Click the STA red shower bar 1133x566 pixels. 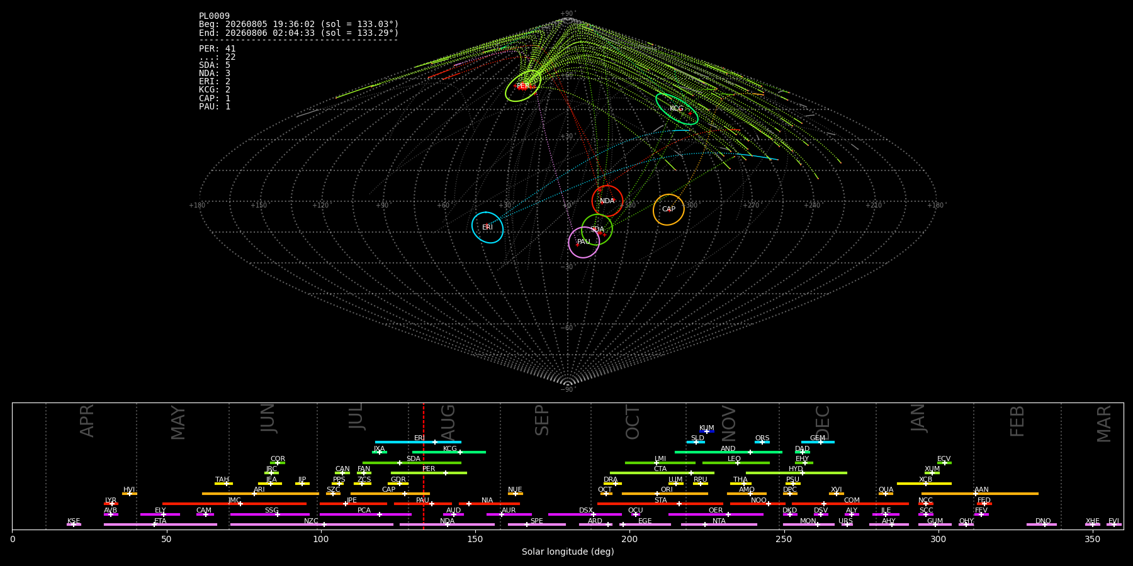pyautogui.click(x=660, y=503)
